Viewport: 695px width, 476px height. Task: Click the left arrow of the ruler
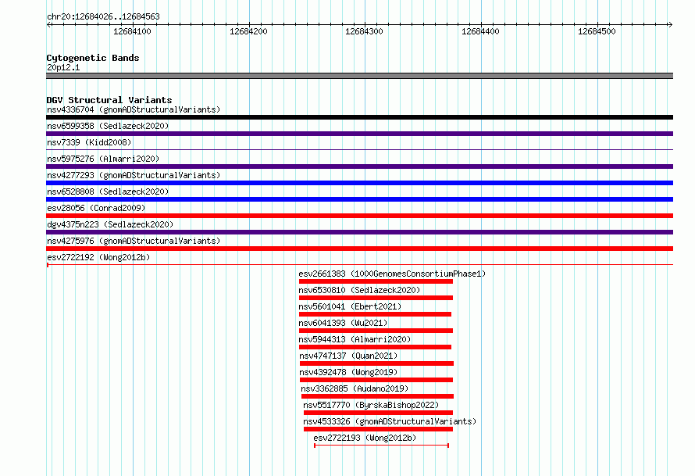48,25
